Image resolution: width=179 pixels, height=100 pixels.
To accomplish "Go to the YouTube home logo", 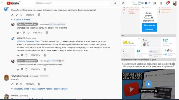I will coord(13,3).
